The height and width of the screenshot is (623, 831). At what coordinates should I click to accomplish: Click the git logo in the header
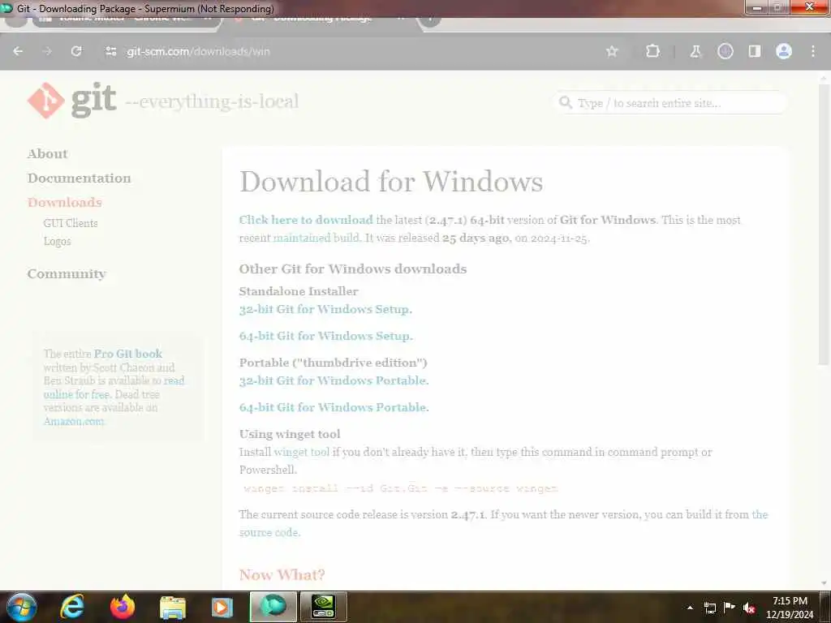[x=72, y=100]
